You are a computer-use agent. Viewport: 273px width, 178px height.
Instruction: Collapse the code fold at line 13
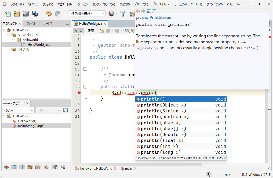click(x=85, y=69)
